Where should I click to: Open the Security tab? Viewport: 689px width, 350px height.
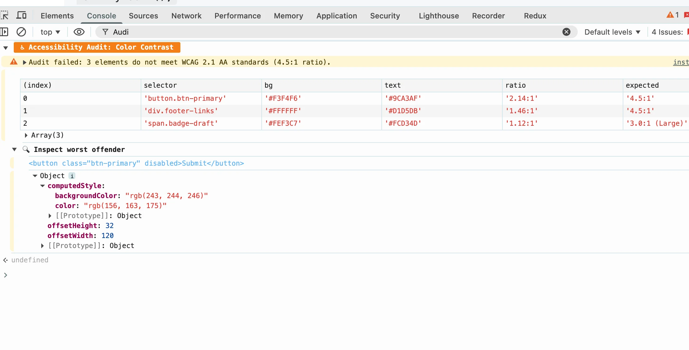385,16
